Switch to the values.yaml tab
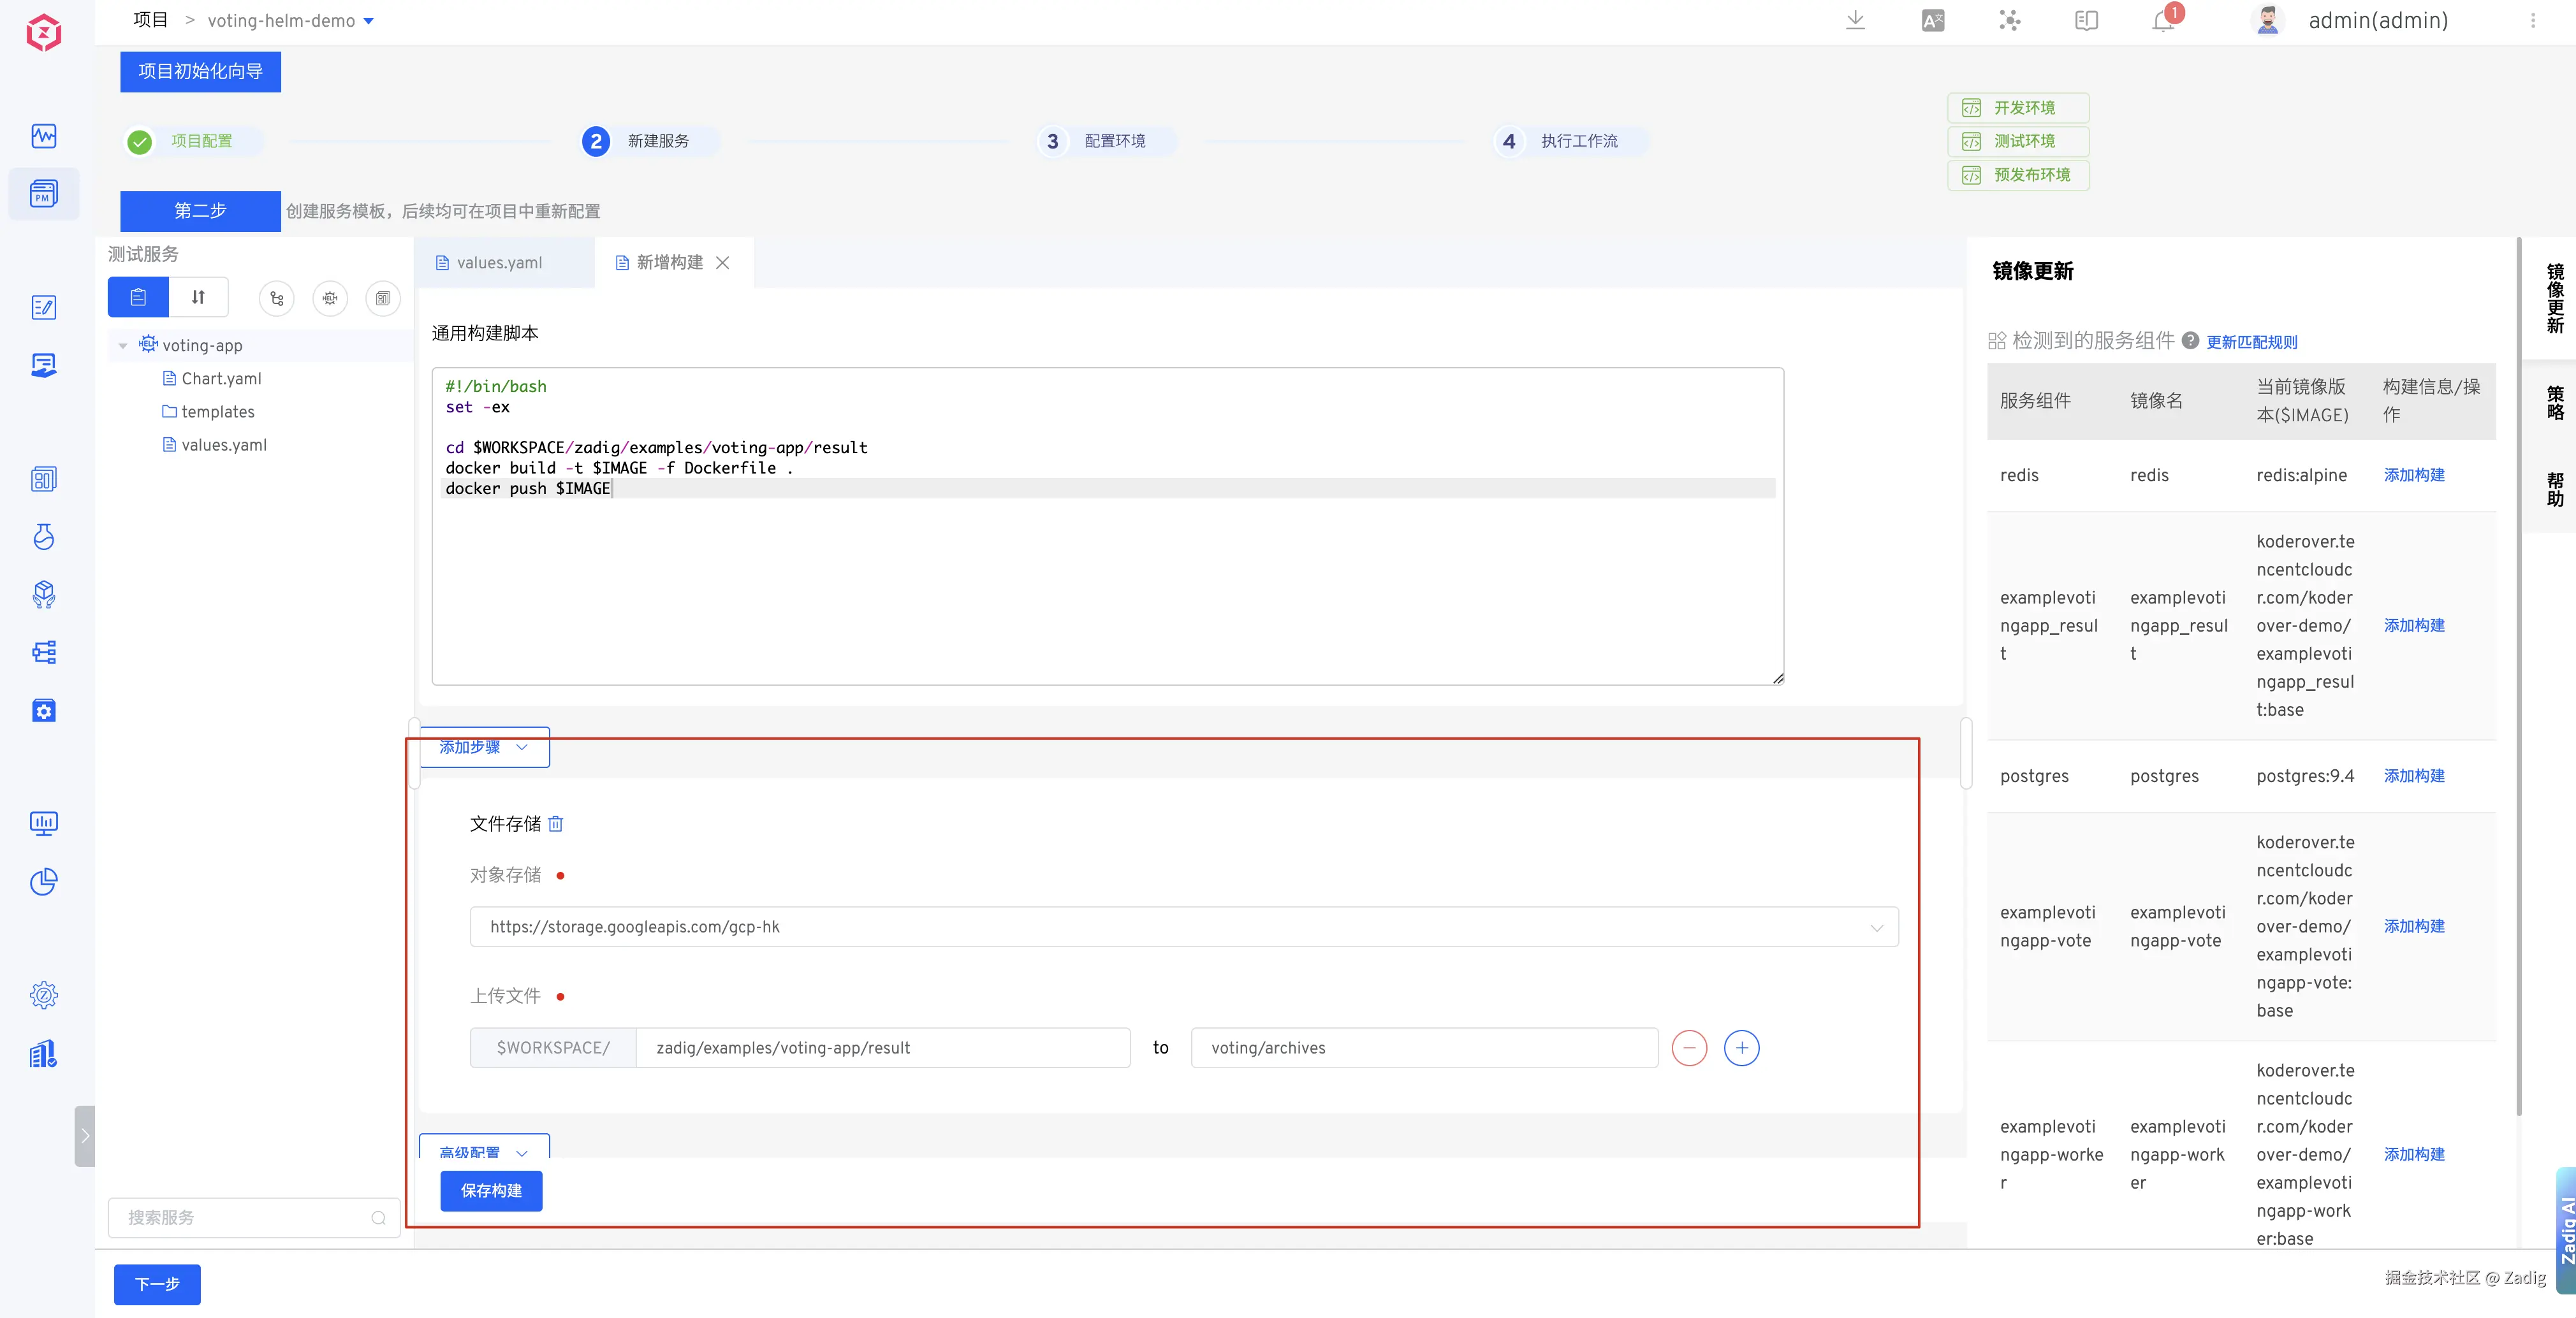The height and width of the screenshot is (1318, 2576). coord(498,263)
